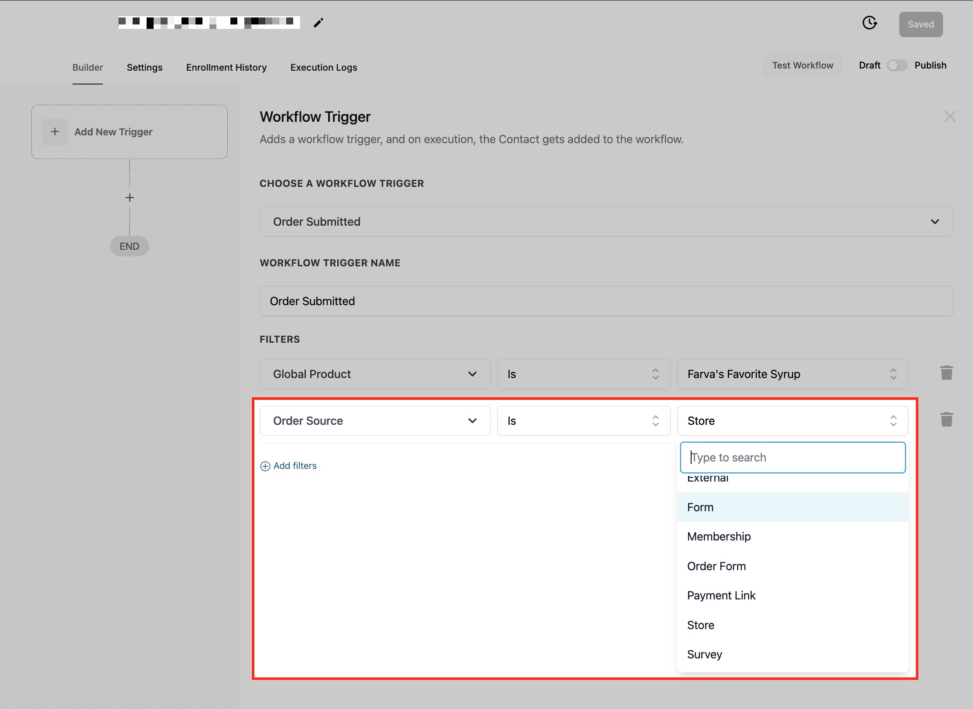Click the circled plus next to Add filters
Image resolution: width=973 pixels, height=709 pixels.
[x=265, y=466]
